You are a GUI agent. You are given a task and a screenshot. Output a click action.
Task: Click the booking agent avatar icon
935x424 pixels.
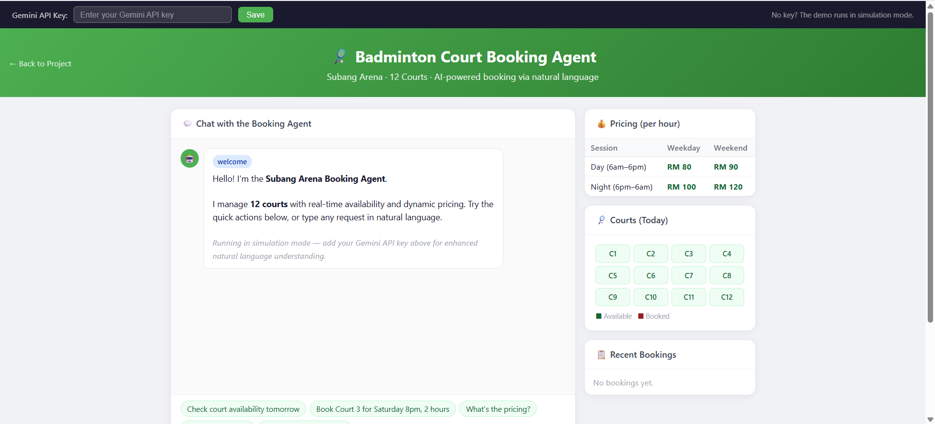(189, 158)
